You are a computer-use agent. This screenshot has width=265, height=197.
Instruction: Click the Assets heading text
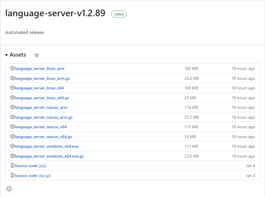(x=18, y=55)
